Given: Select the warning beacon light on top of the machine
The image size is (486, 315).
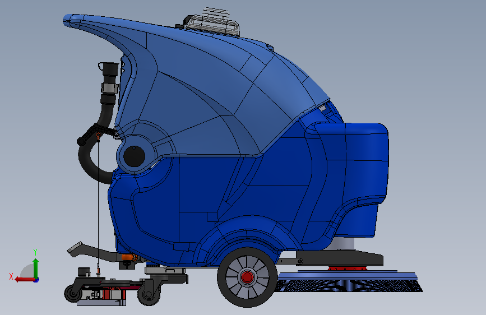Looking at the screenshot, I should pyautogui.click(x=214, y=24).
